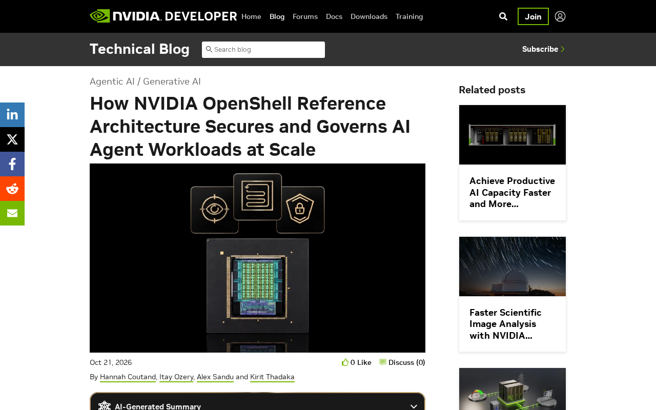View author Alex Sandu's profile
Screen dimensions: 656x410
(215, 377)
